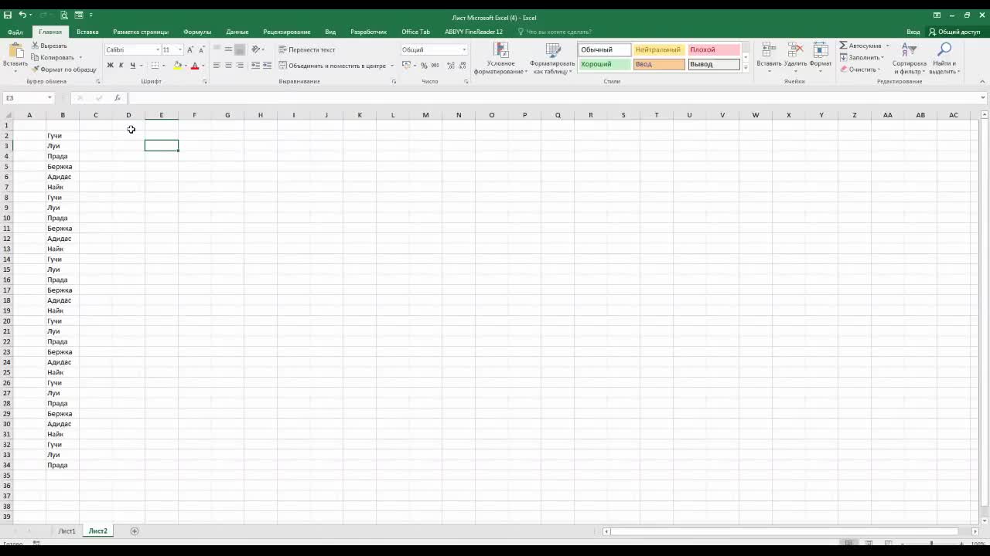Click the red font color button
This screenshot has width=990, height=556.
pyautogui.click(x=195, y=66)
